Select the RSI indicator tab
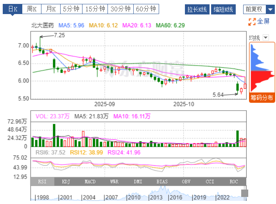This screenshot has height=204, width=276. click(x=42, y=182)
